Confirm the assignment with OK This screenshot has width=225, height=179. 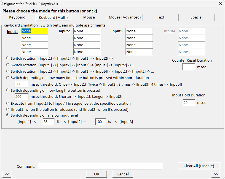97,174
